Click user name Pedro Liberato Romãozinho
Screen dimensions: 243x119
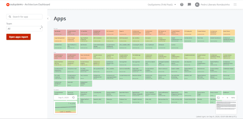[x=215, y=5]
